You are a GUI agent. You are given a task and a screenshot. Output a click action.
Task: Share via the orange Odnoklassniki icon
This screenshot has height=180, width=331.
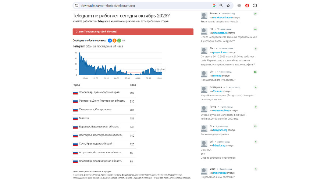pos(114,40)
